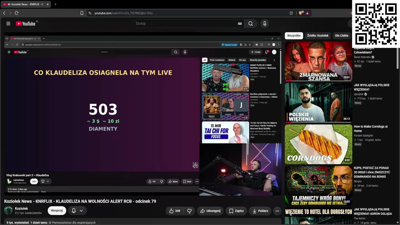
Task: Click The Adron channel name
Action: 360,218
